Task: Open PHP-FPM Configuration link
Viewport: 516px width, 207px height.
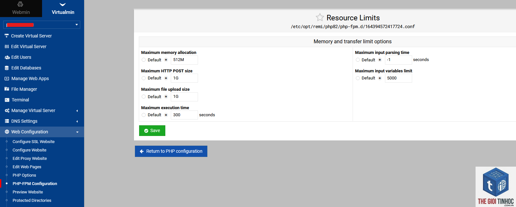Action: click(35, 184)
